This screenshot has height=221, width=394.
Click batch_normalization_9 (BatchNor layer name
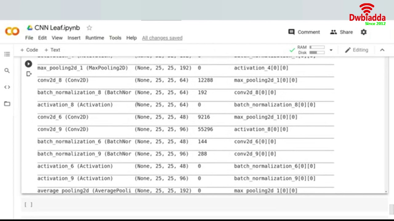pos(84,154)
